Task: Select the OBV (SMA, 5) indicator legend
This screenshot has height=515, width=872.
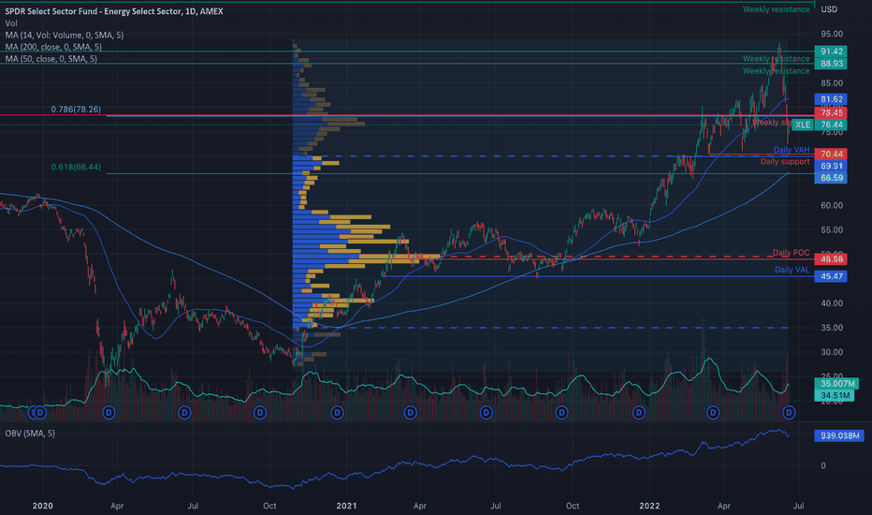Action: [30, 434]
